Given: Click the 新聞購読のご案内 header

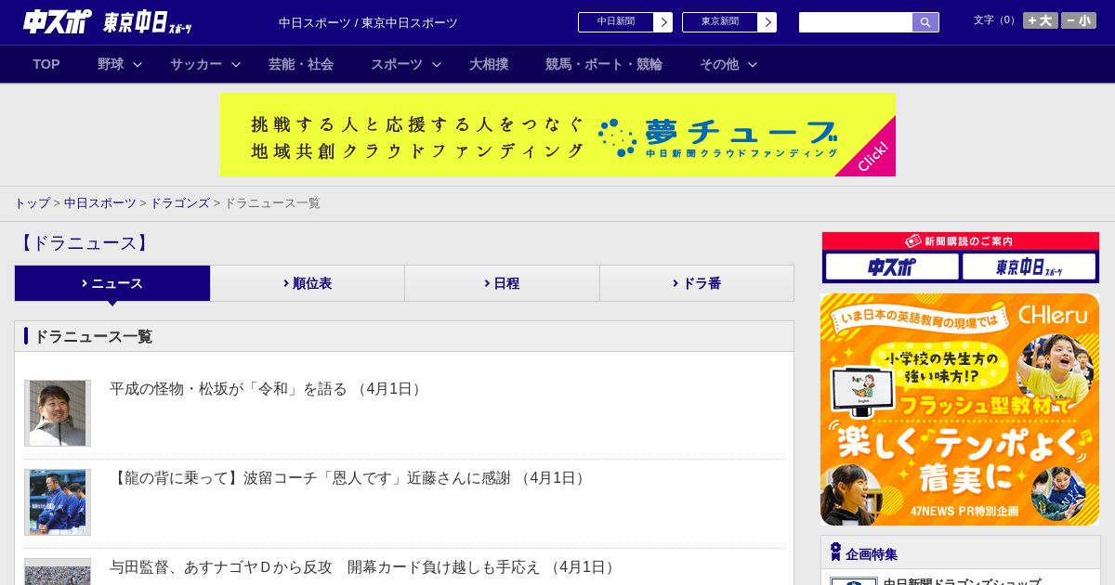Looking at the screenshot, I should (x=961, y=241).
